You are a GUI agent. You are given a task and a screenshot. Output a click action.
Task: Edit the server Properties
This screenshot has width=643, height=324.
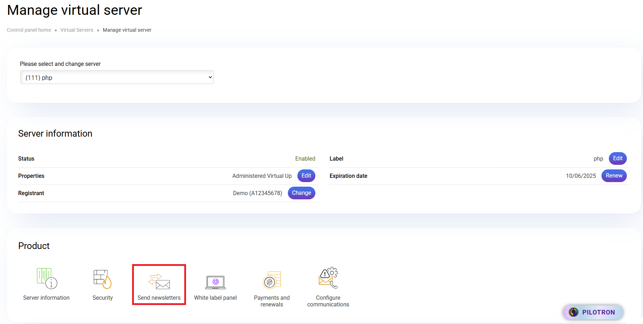[x=306, y=176]
